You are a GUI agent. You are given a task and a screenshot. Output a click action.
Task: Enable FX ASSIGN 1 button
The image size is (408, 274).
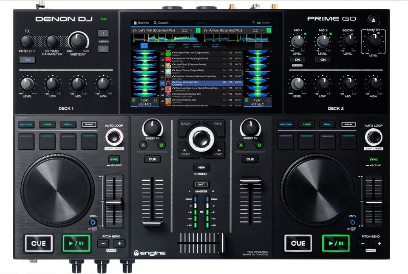point(103,33)
